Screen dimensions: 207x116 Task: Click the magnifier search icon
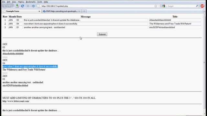point(197,6)
